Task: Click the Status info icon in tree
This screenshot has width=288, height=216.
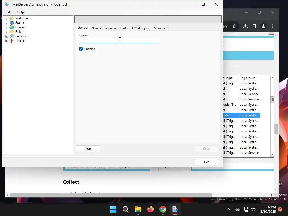Action: coord(12,23)
